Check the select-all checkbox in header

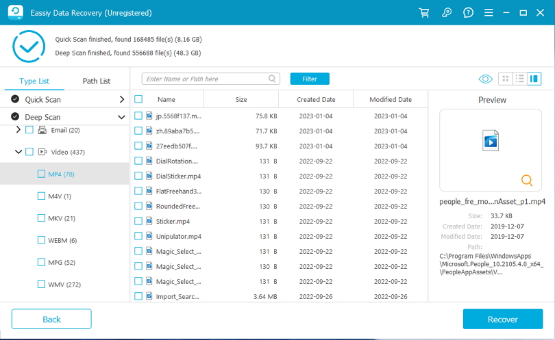(x=138, y=99)
